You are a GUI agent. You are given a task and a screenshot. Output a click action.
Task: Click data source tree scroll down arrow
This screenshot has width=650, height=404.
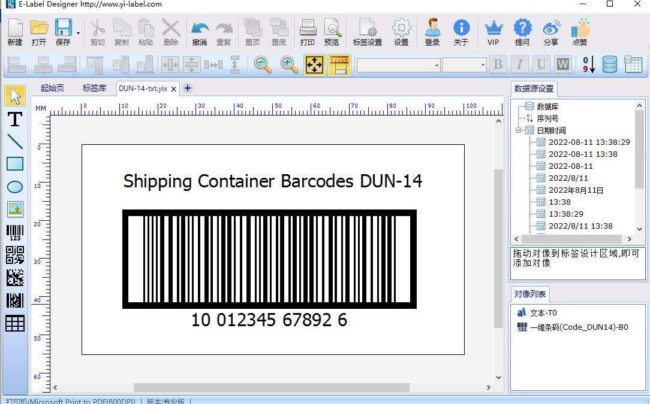coord(639,229)
